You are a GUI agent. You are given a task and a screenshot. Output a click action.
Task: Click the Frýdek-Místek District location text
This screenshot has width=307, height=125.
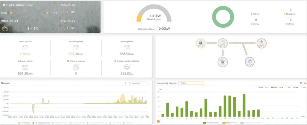coord(19,5)
